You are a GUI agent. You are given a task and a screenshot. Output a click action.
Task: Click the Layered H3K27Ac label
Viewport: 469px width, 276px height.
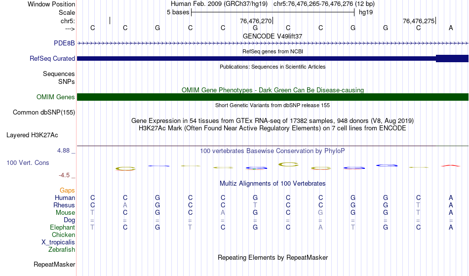(x=32, y=135)
